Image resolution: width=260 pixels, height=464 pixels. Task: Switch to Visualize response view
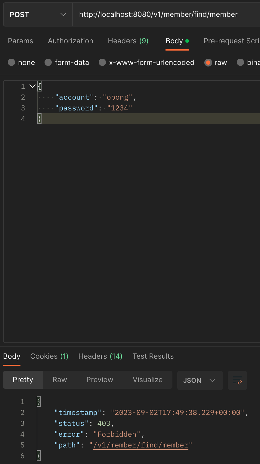tap(147, 380)
